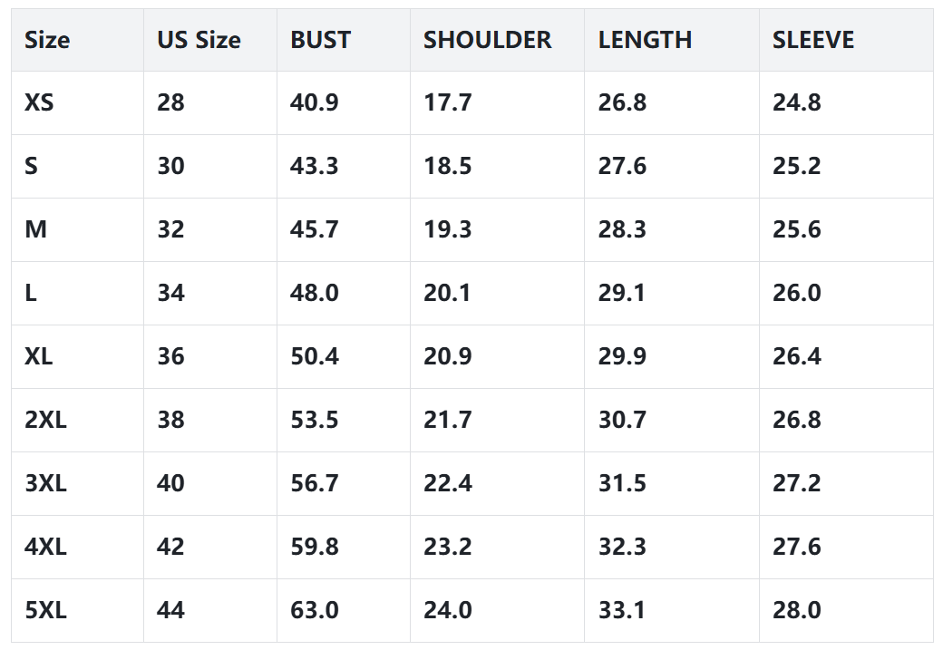Select length value 32.3 for 4XL
This screenshot has width=943, height=650.
622,547
